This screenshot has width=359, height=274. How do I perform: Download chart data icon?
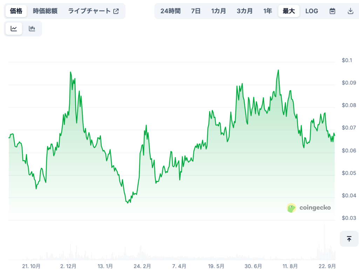[x=350, y=11]
